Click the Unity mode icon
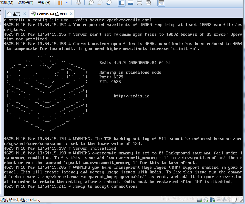 [x=148, y=3]
